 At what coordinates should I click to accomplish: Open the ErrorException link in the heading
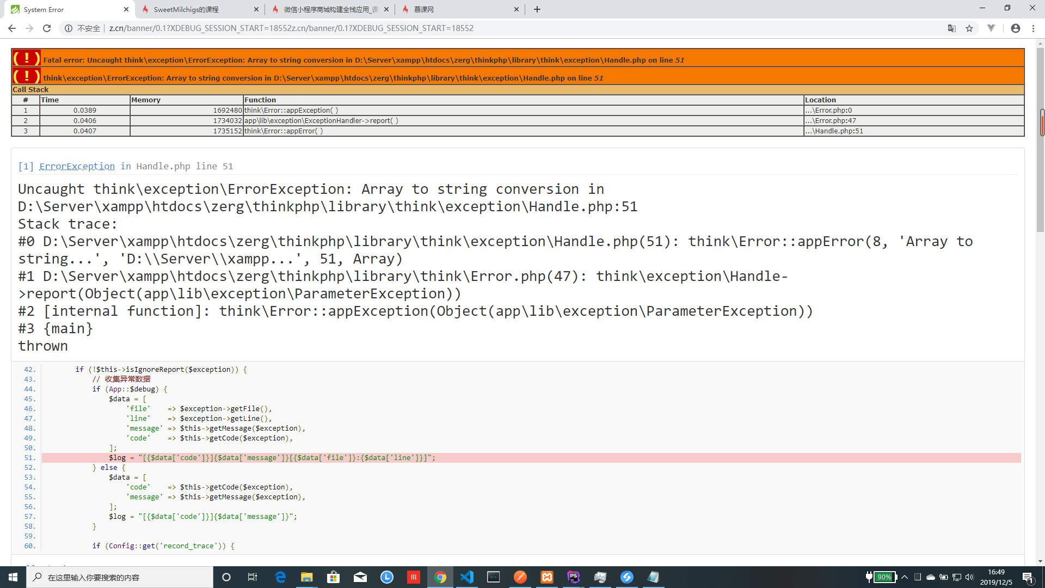click(77, 166)
